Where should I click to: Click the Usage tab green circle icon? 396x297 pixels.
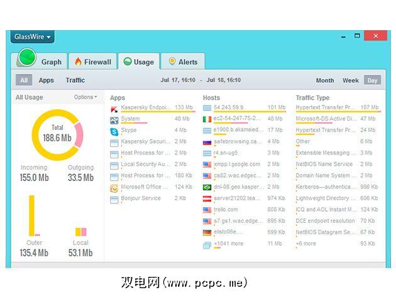coord(128,62)
